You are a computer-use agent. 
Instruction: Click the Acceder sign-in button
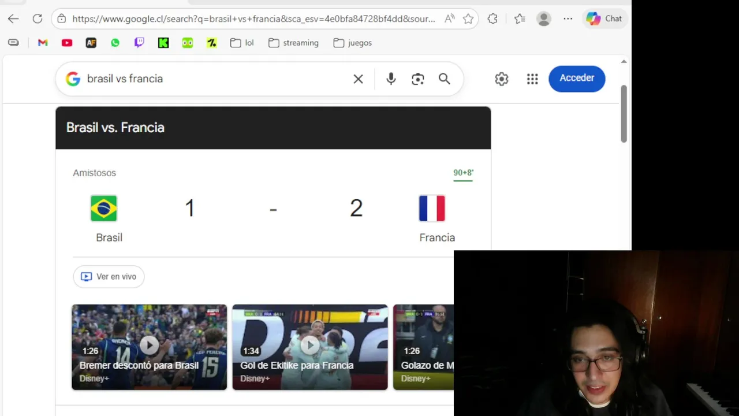[577, 78]
